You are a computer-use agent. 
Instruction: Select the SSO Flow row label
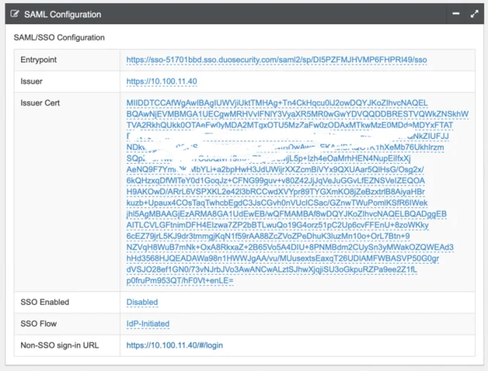[x=38, y=324]
